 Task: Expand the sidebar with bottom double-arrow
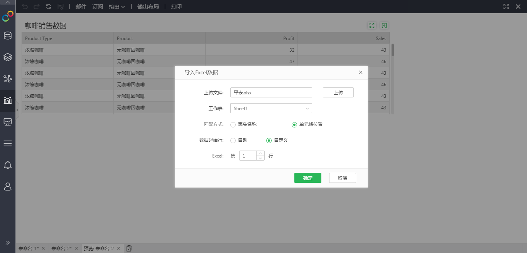click(8, 242)
